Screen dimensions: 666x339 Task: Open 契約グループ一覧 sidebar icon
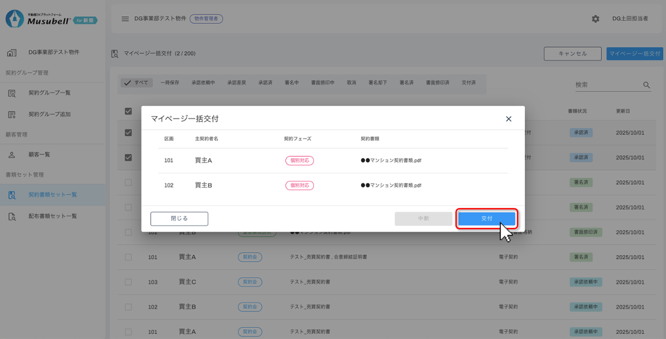click(12, 93)
